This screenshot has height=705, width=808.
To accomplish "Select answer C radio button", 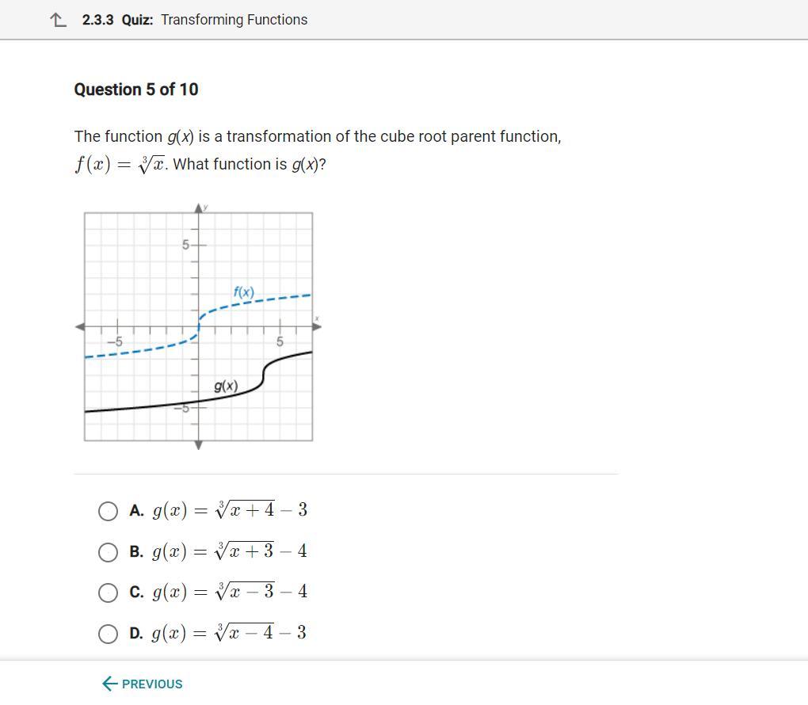I will 108,593.
